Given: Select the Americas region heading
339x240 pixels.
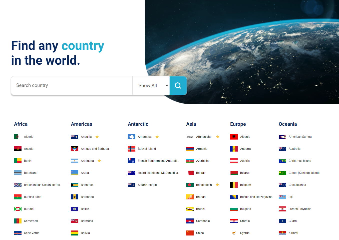Looking at the screenshot, I should tap(82, 124).
